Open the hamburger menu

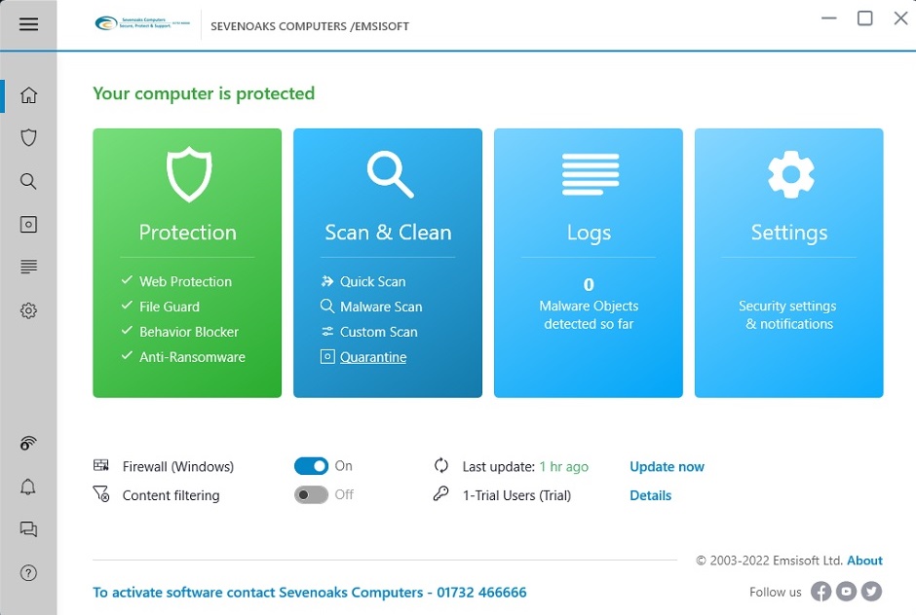coord(28,24)
